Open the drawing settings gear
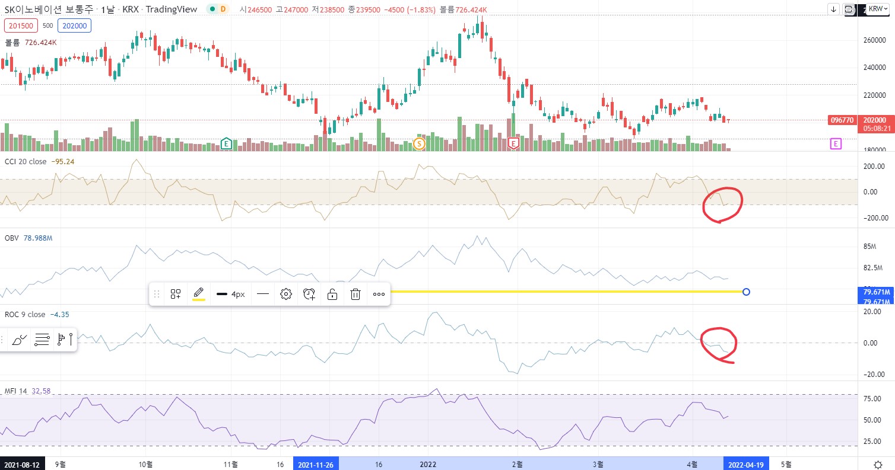 tap(286, 294)
